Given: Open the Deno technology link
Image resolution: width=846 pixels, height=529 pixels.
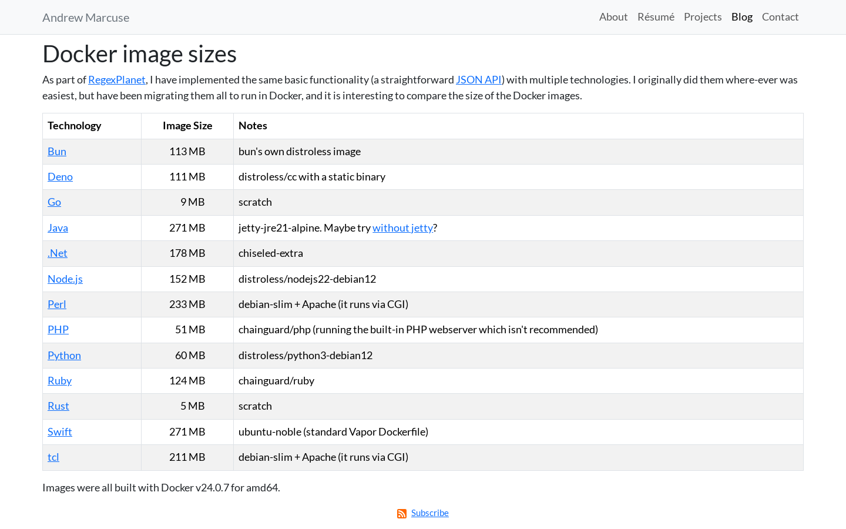Looking at the screenshot, I should [60, 177].
